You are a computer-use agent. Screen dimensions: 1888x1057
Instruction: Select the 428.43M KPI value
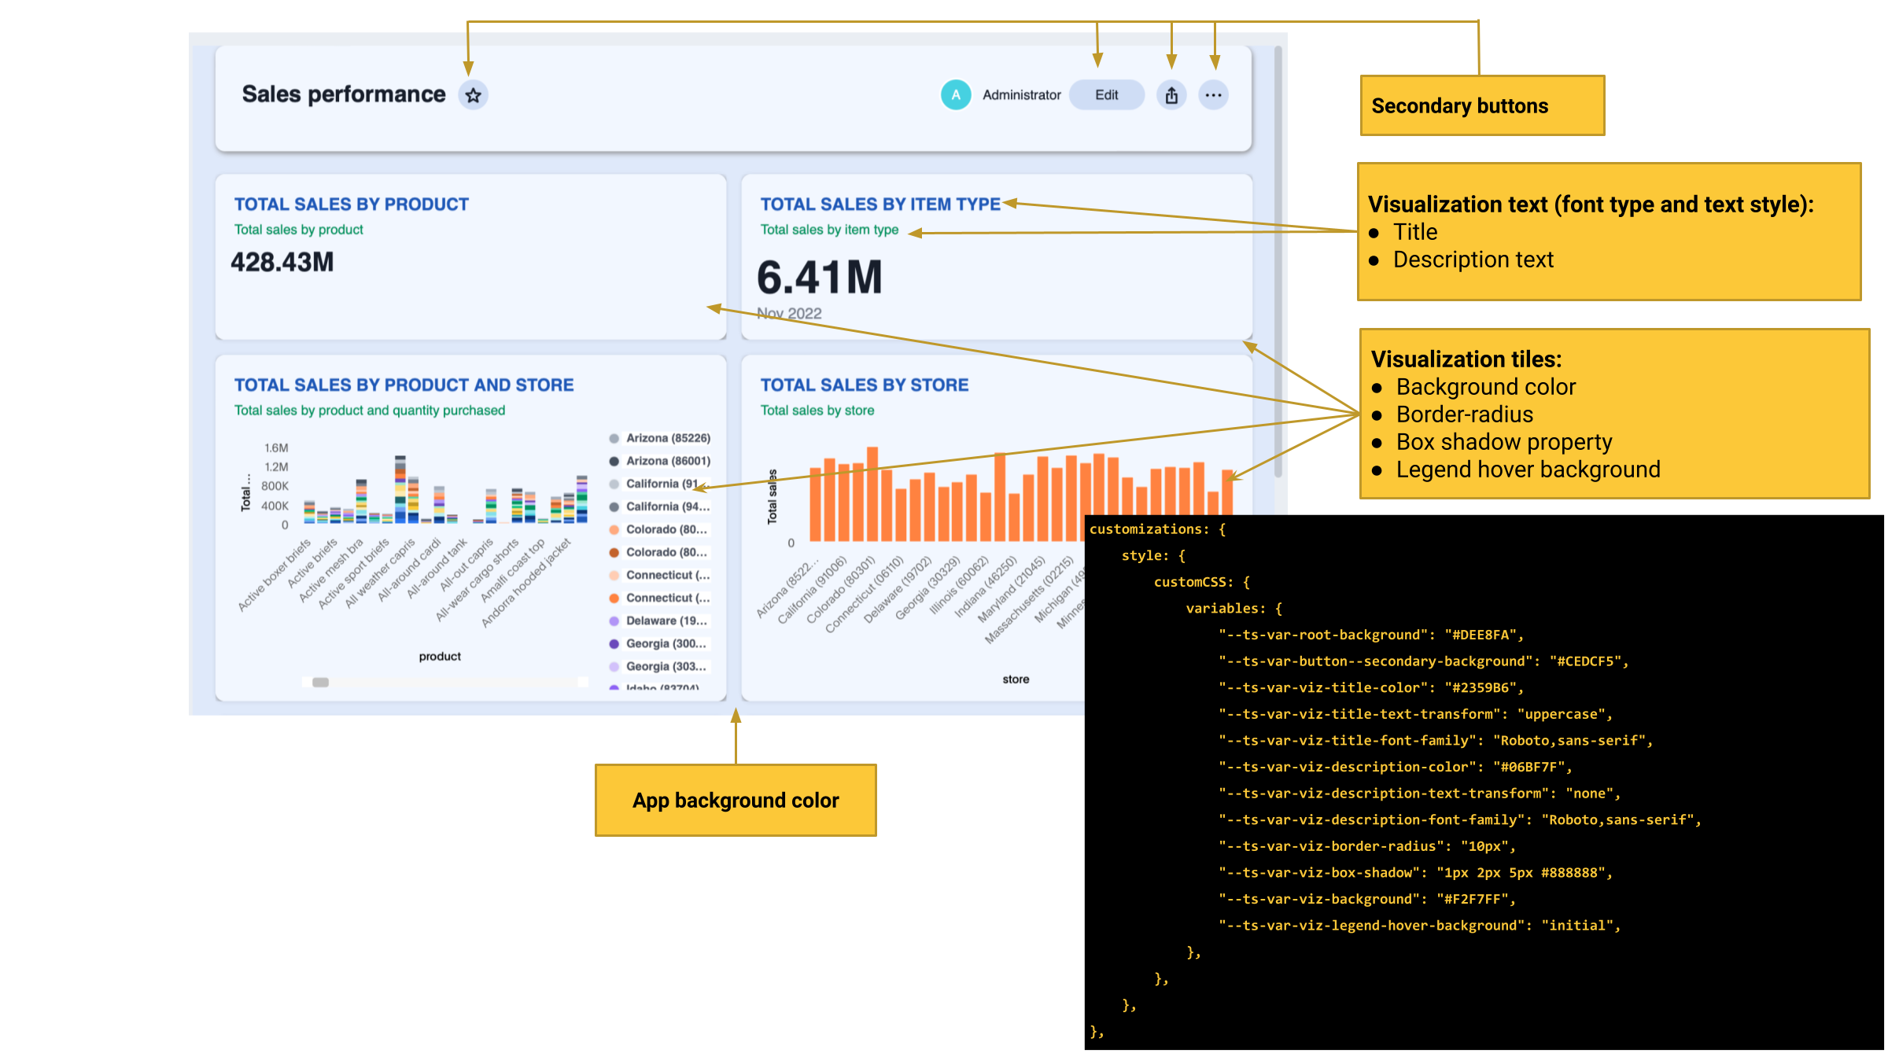pos(283,262)
